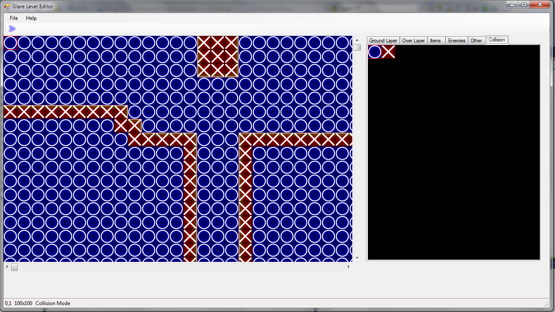Switch to the Items tab
Screen dimensions: 555x312
[x=436, y=41]
